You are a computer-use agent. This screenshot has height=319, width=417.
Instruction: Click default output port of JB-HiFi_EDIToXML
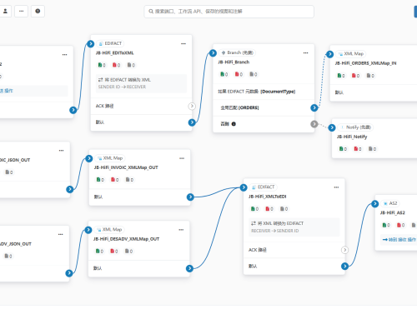(192, 122)
